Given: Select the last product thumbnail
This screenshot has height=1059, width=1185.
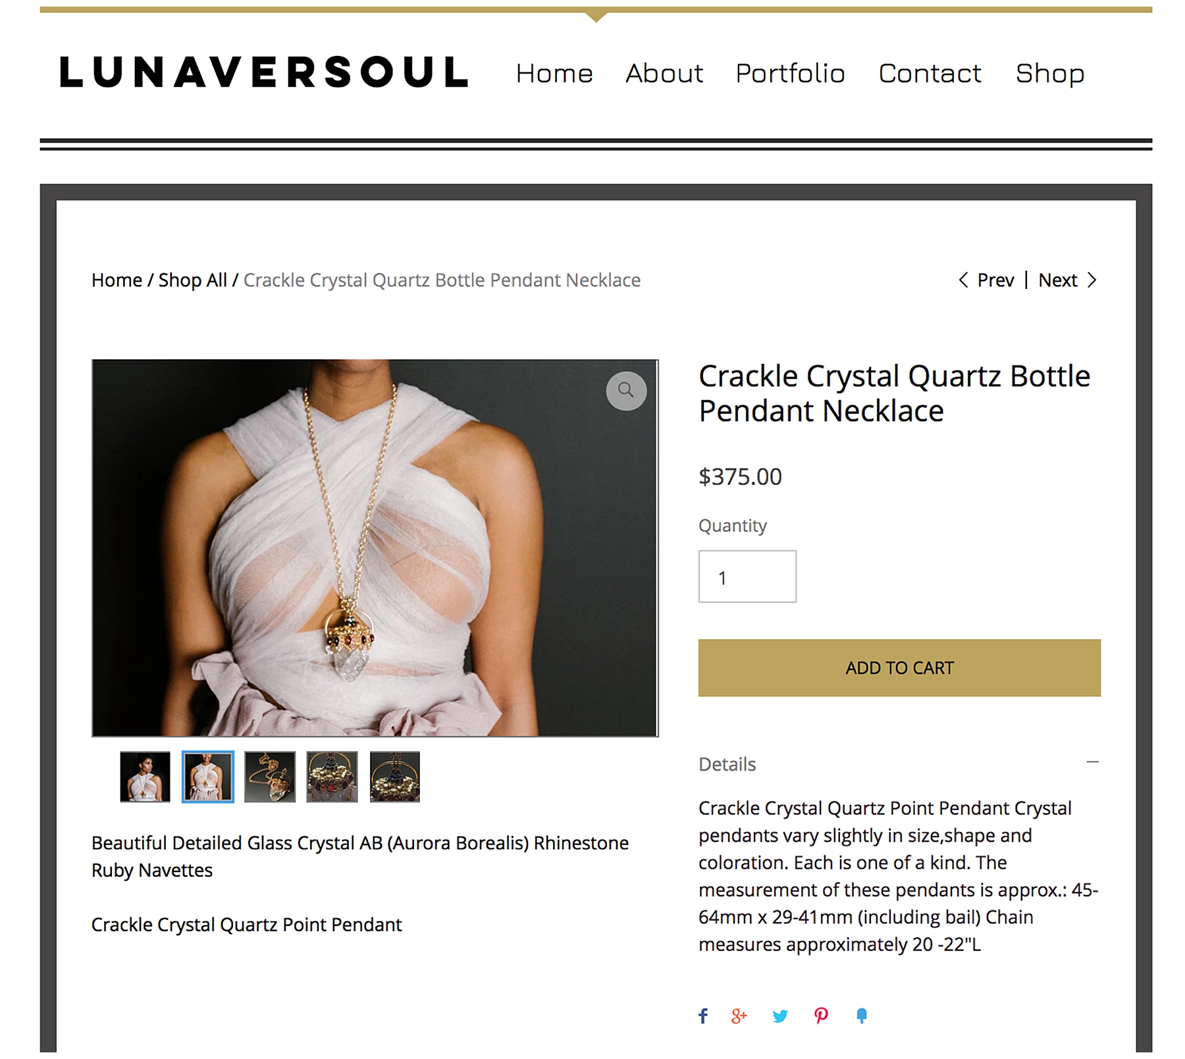Looking at the screenshot, I should pyautogui.click(x=394, y=777).
